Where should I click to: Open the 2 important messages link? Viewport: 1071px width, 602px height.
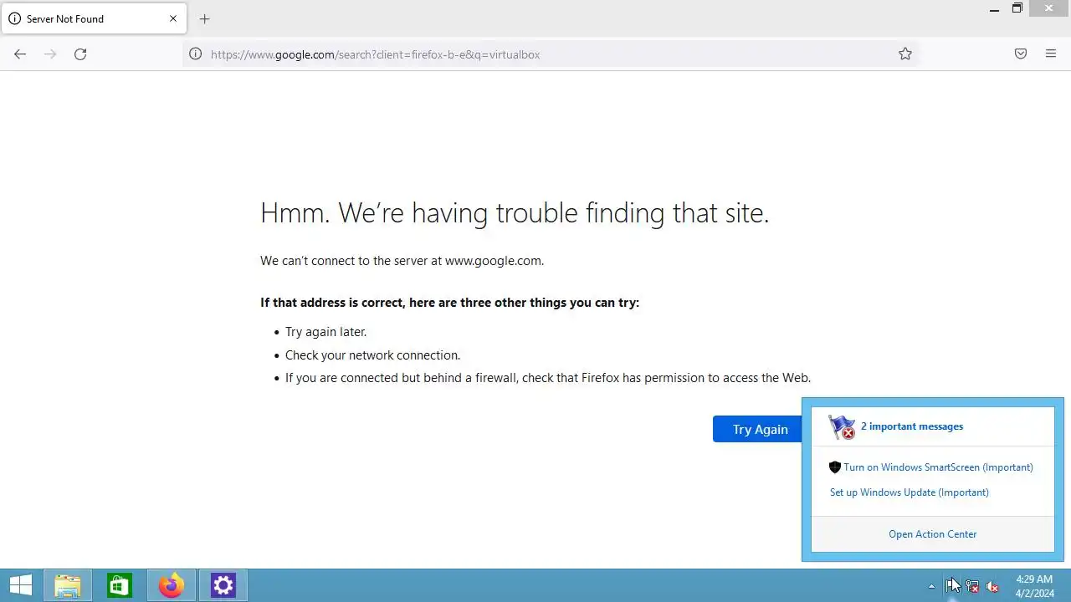click(912, 426)
